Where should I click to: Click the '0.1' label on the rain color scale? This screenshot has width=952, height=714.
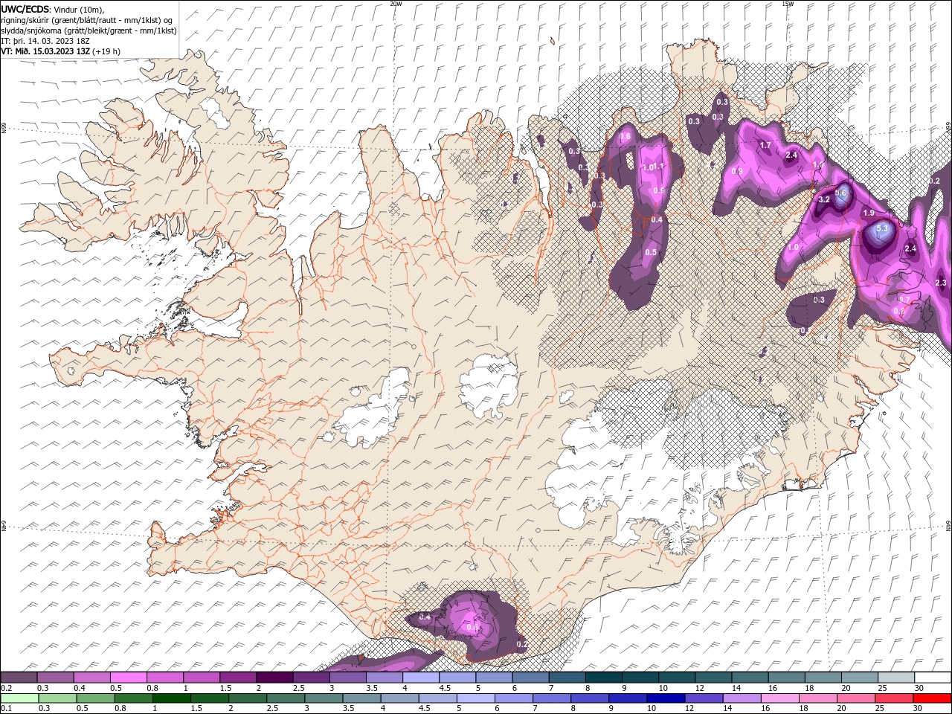tap(6, 709)
